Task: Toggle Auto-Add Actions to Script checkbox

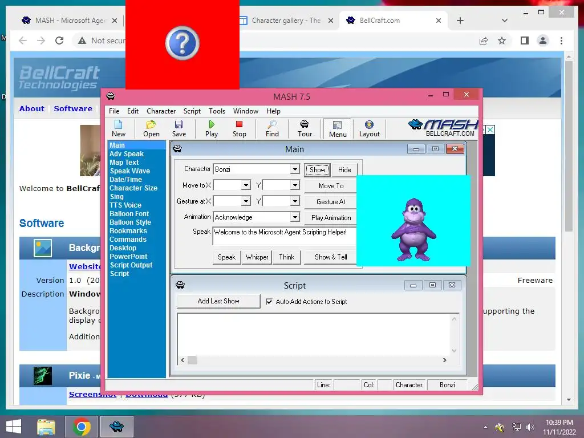Action: [269, 301]
